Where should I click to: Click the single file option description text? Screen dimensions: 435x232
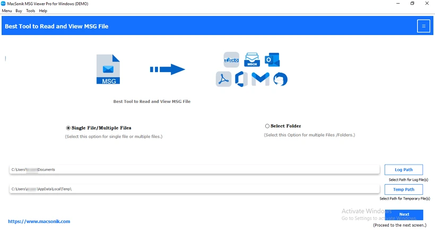(x=114, y=136)
